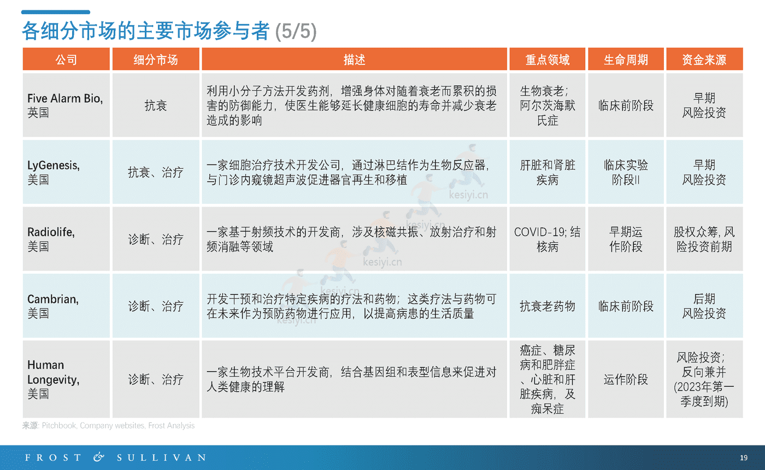The height and width of the screenshot is (470, 765).
Task: Select the 重点领域 column header
Action: (x=547, y=60)
